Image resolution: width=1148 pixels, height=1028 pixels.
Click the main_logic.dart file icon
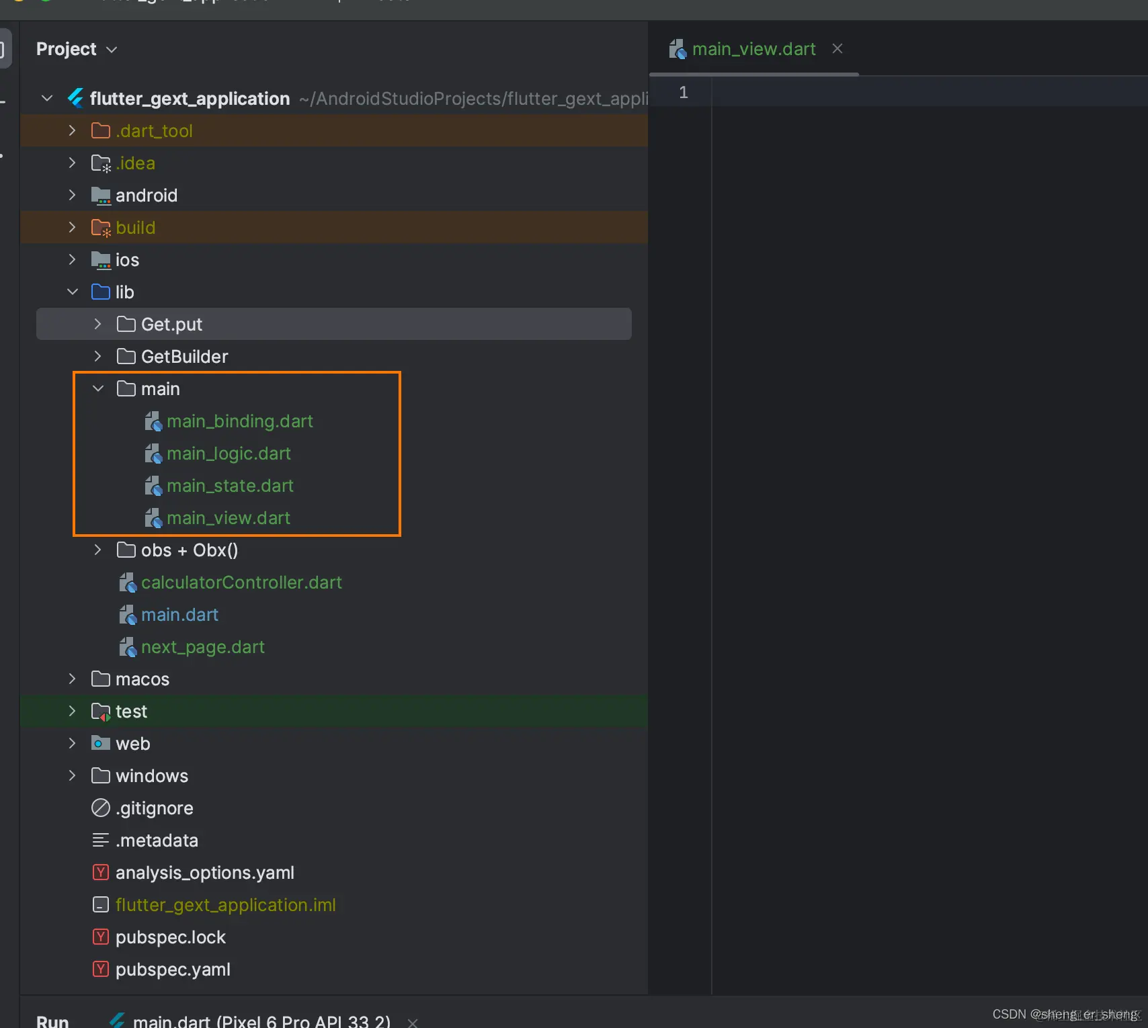(153, 454)
